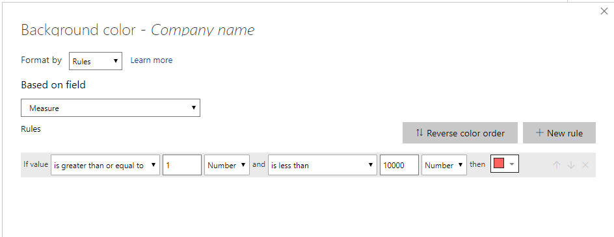Screen dimensions: 614x237
Task: Delete the rule using the X icon
Action: pyautogui.click(x=585, y=165)
